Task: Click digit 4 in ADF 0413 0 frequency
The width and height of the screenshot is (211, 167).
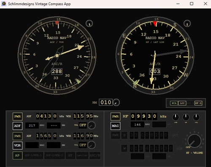Action: click(41, 116)
